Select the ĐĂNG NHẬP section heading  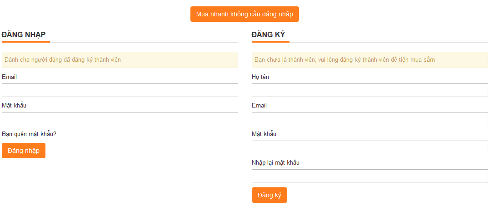pos(24,34)
